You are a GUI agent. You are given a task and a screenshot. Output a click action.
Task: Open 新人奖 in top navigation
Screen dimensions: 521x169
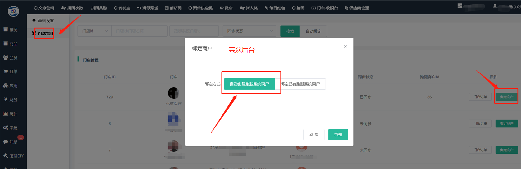point(249,8)
